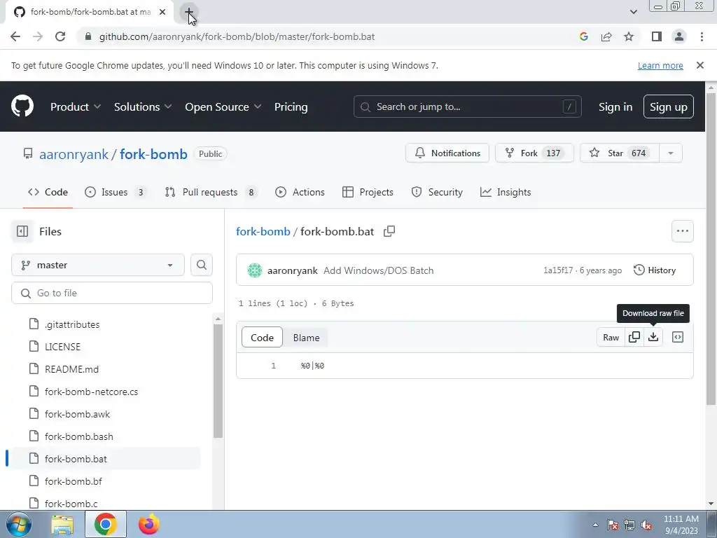Star the repository

[620, 153]
